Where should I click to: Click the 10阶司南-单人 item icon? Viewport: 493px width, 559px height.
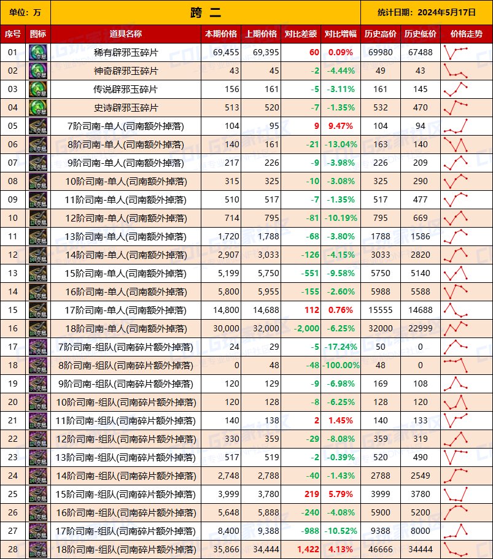point(38,181)
